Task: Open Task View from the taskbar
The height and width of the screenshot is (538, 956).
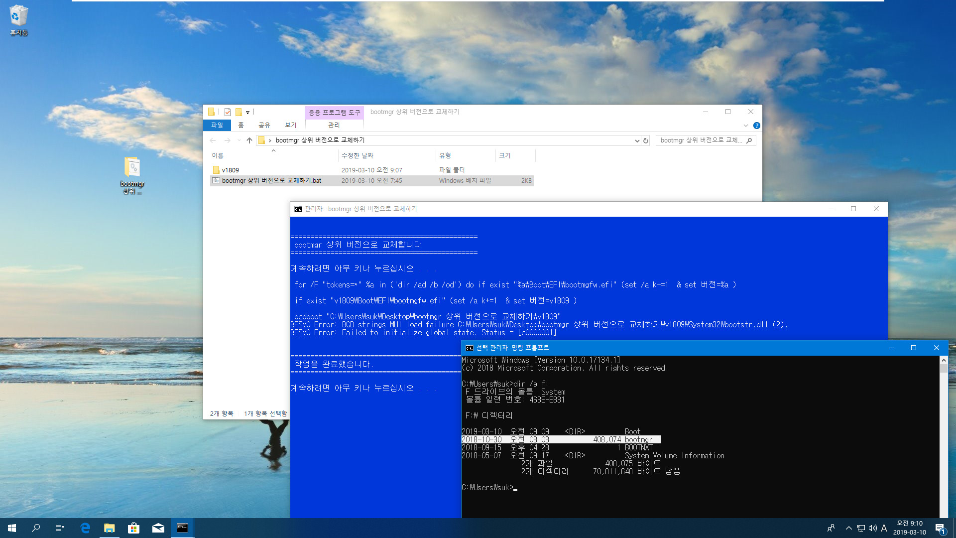Action: click(60, 528)
